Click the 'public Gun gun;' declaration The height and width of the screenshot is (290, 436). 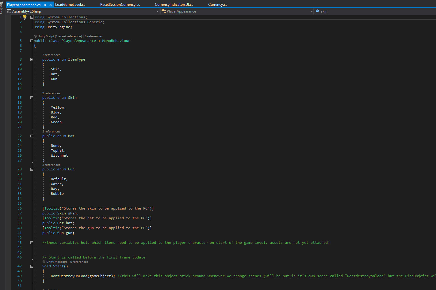click(x=58, y=233)
